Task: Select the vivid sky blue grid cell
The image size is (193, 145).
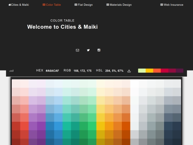Action: (58, 126)
